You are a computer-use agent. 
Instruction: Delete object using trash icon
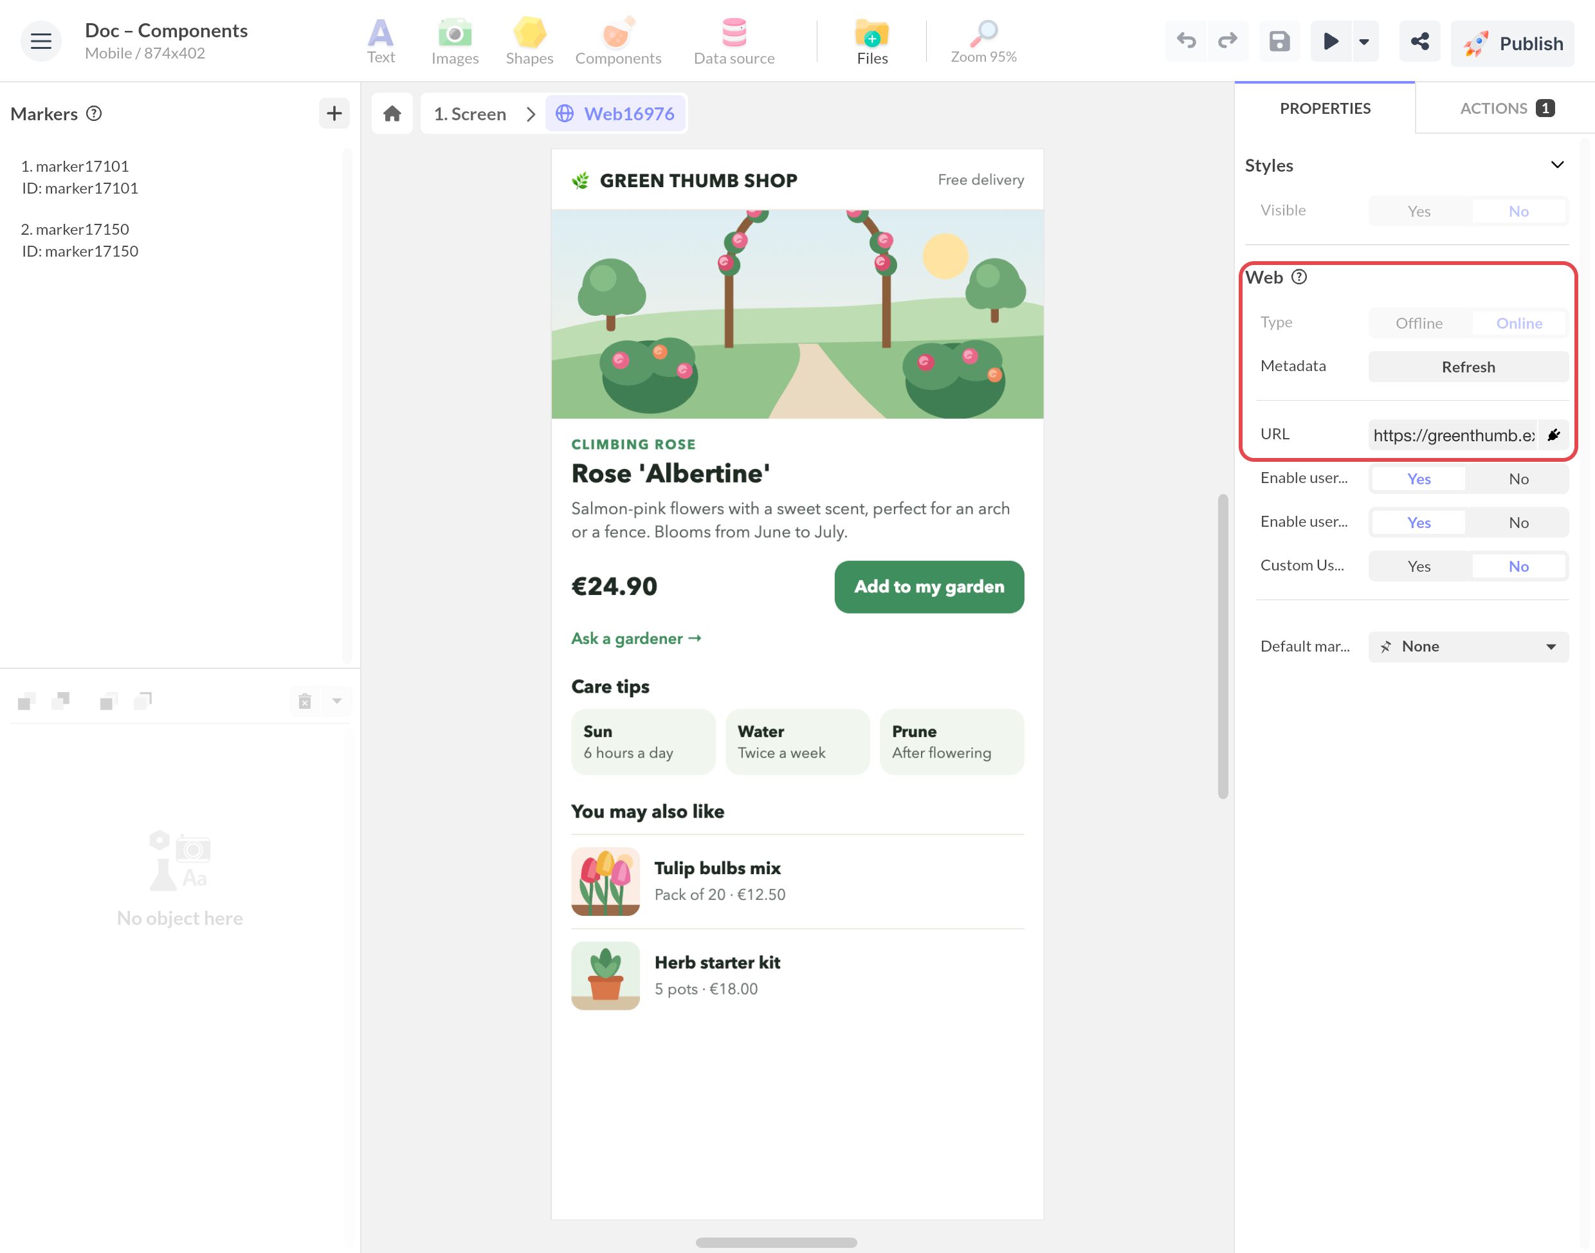coord(305,701)
